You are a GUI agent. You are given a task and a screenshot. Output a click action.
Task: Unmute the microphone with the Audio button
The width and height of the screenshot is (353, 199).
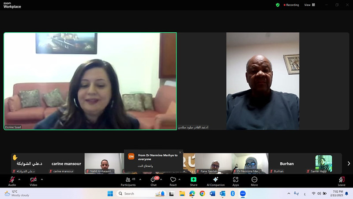click(x=12, y=180)
